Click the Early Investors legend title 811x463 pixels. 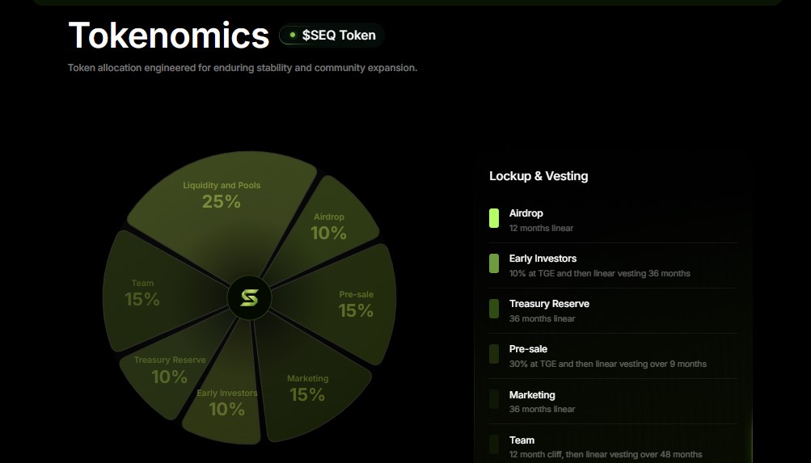pos(543,259)
